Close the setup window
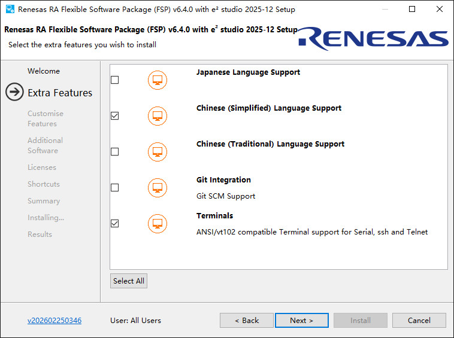 pos(440,9)
